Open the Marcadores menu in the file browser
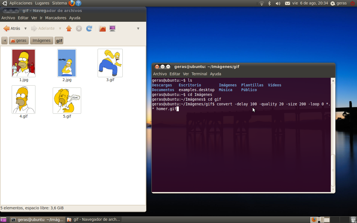Viewport: 357px width, 223px height. [x=56, y=18]
